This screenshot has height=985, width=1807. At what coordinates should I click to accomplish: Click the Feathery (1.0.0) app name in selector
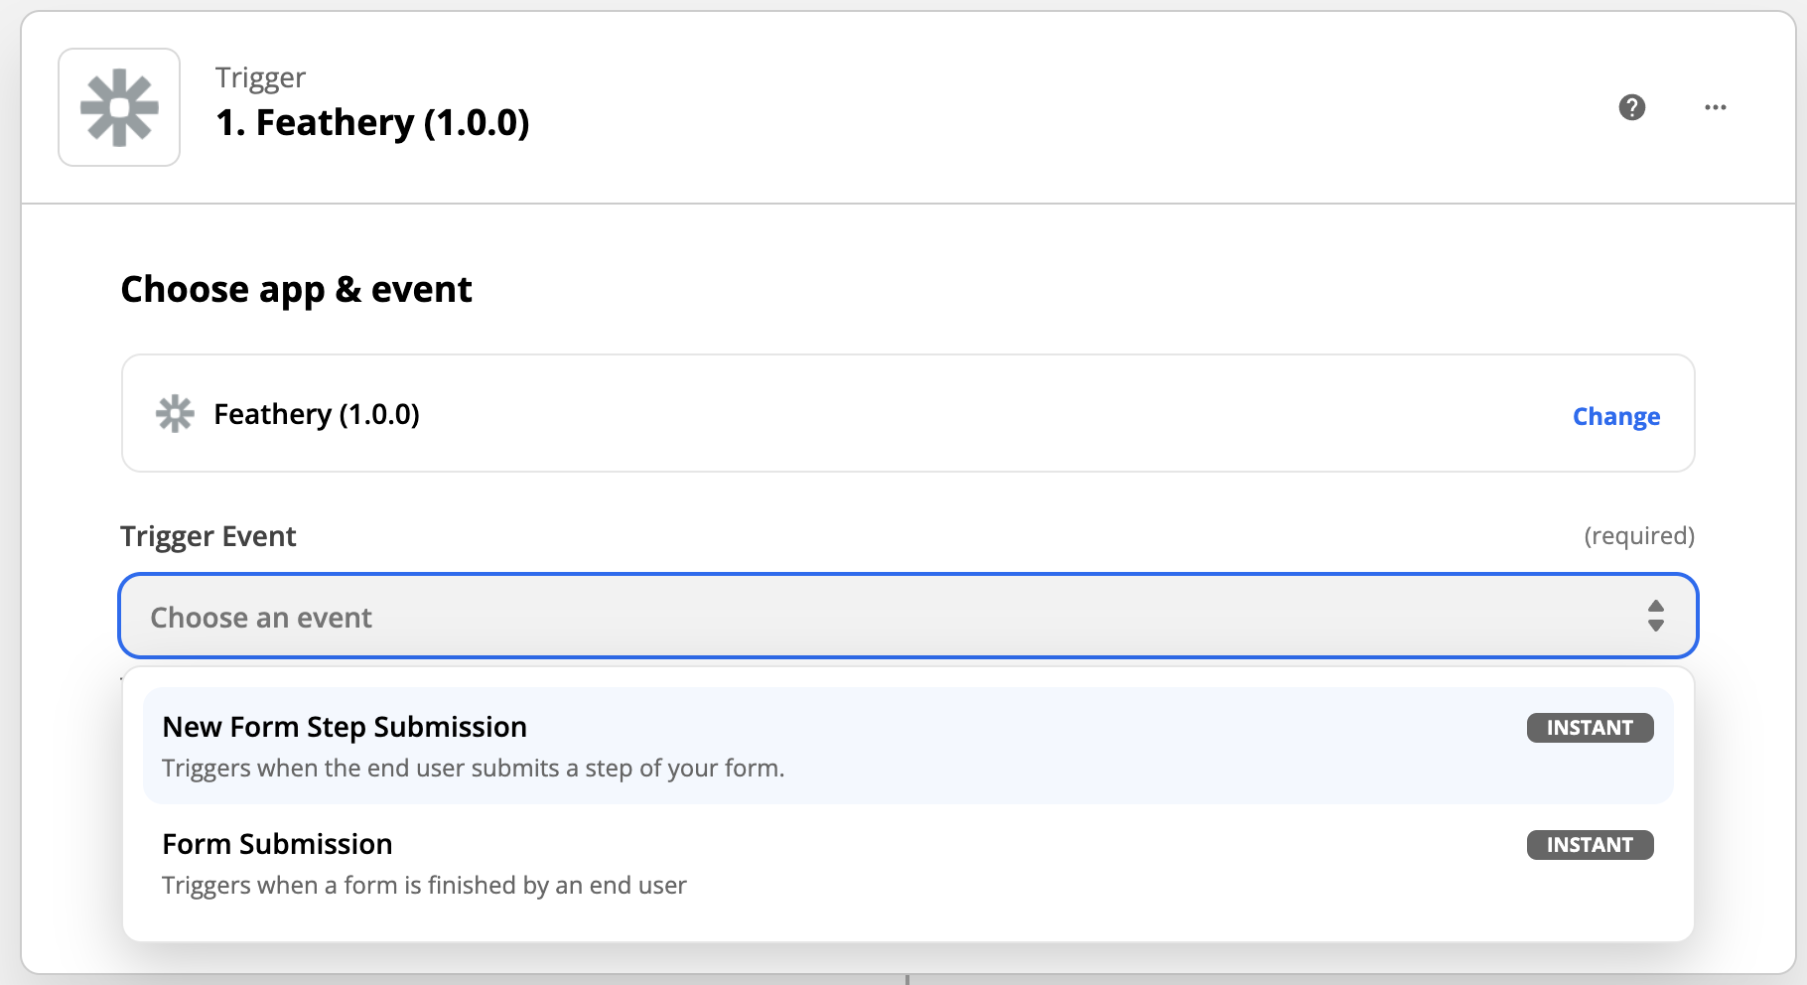(317, 414)
